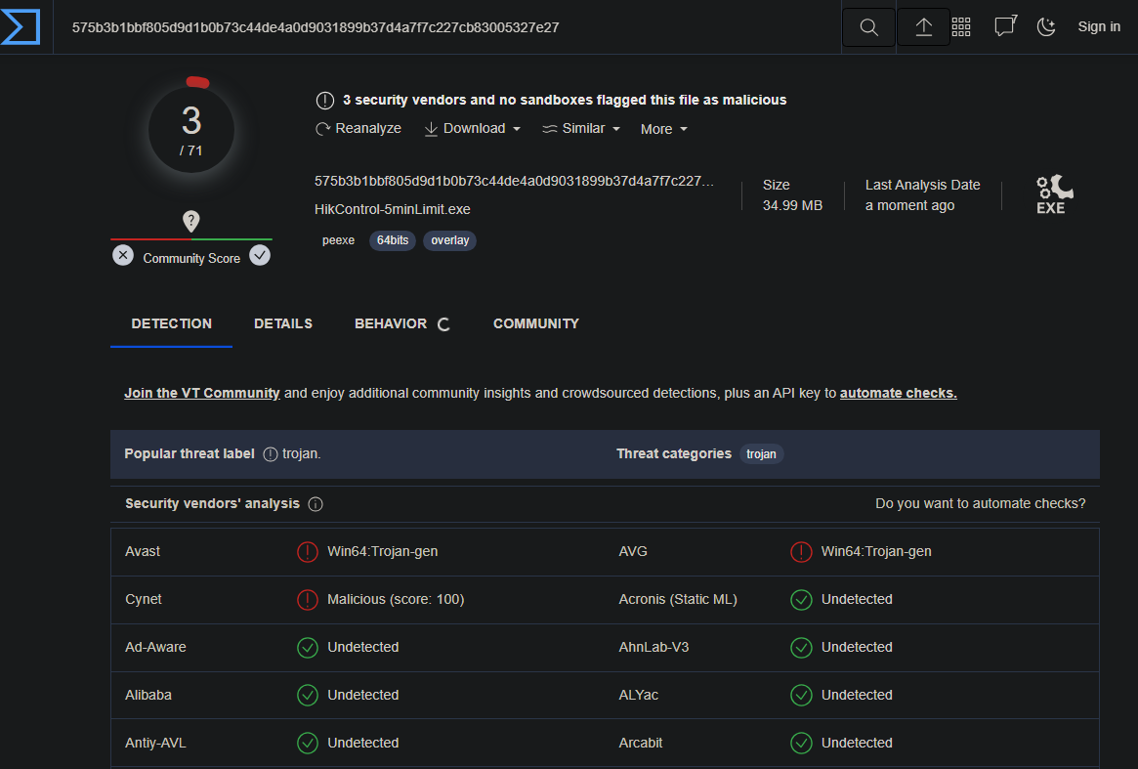
Task: Click the 'a moment ago' analysis date
Action: 909,205
